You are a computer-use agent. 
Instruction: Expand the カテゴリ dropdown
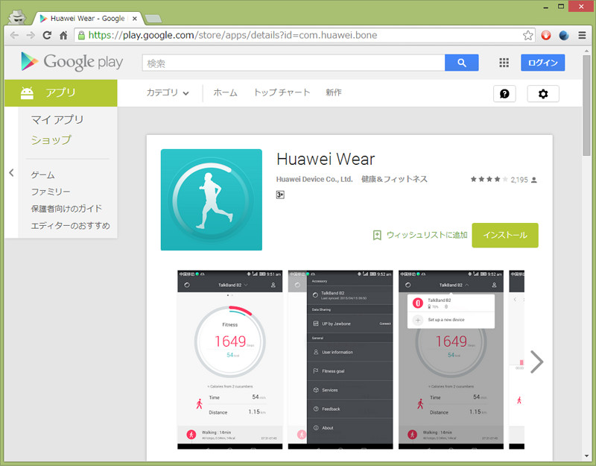(x=168, y=92)
